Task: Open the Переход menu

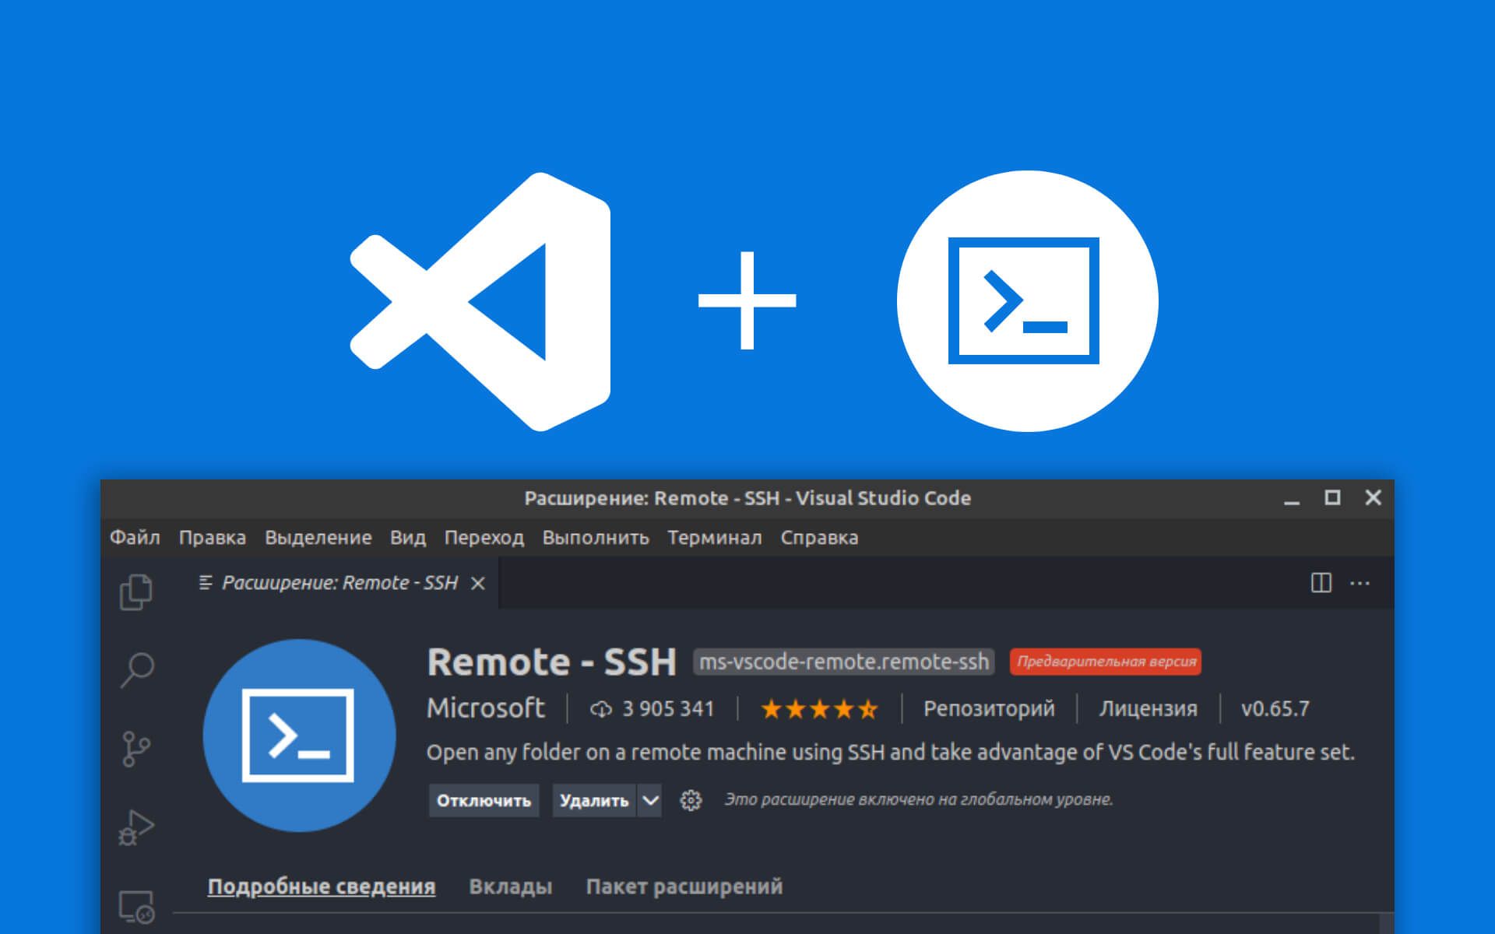Action: (x=484, y=538)
